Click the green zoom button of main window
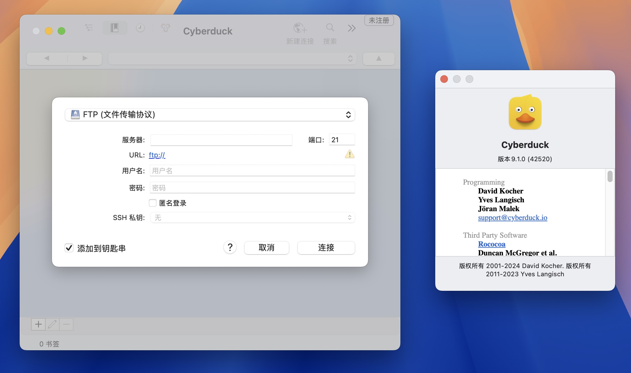631x373 pixels. (x=61, y=31)
